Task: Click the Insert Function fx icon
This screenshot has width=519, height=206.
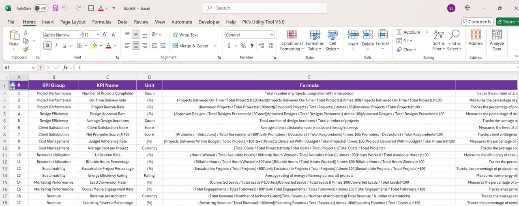Action: click(65, 68)
